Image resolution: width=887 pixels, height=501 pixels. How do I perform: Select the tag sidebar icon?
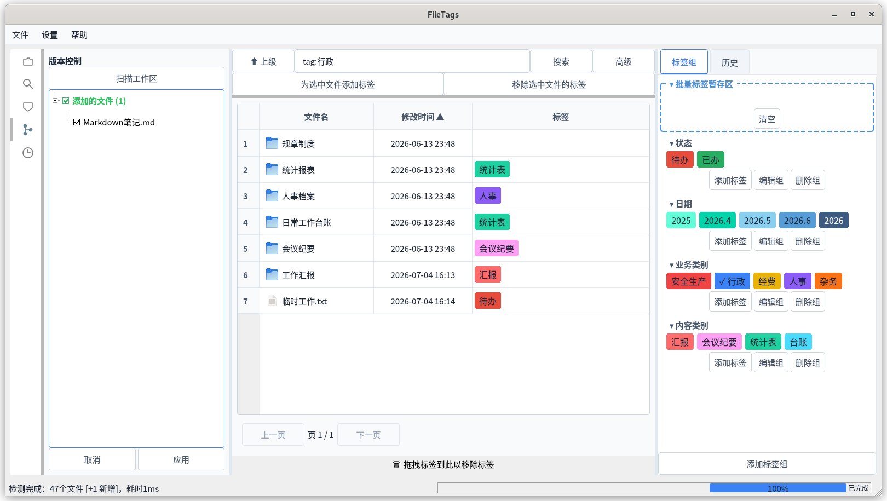(28, 107)
